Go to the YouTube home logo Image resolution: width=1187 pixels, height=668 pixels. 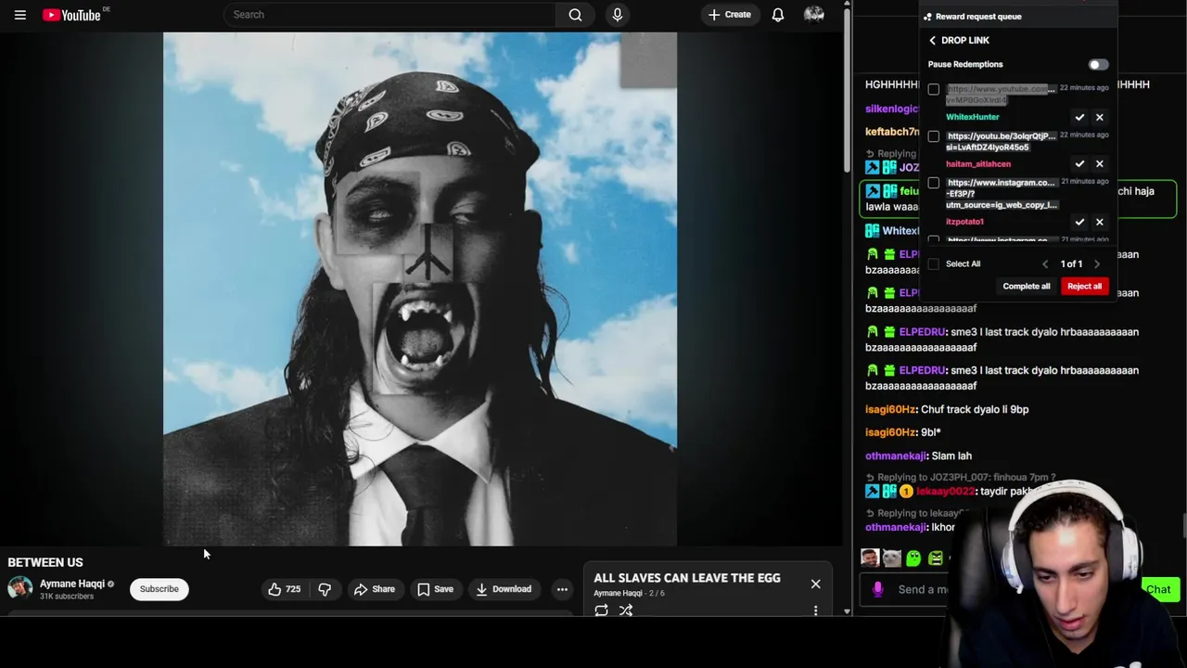[71, 15]
